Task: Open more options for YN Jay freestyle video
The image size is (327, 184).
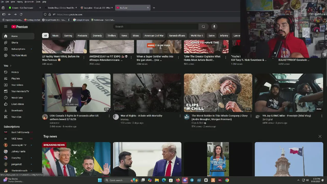Action: (x=322, y=116)
